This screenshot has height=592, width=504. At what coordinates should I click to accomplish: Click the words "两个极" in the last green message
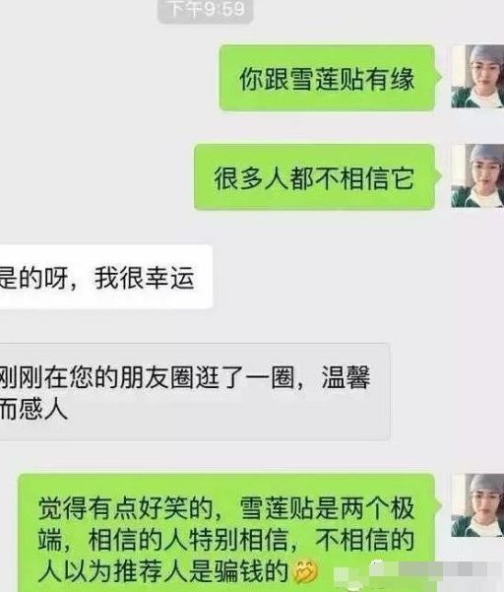pyautogui.click(x=377, y=508)
